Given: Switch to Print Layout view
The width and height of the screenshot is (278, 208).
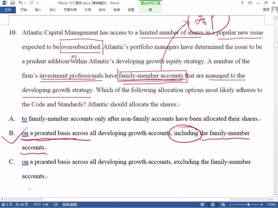Looking at the screenshot, I should click(x=213, y=205).
